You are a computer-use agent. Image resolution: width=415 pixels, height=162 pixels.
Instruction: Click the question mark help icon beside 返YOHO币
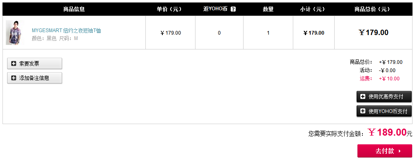pos(233,9)
